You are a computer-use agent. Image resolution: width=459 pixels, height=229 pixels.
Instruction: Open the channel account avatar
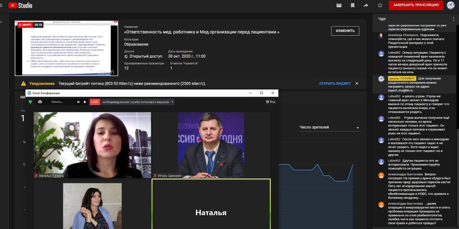[x=450, y=5]
